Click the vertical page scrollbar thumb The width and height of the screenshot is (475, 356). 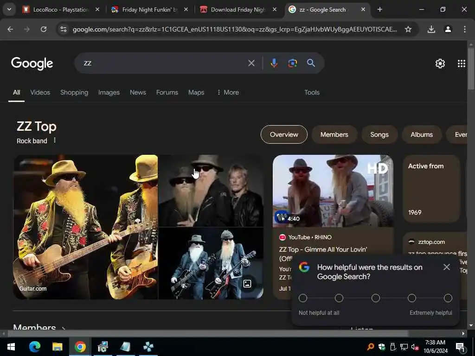click(x=470, y=69)
